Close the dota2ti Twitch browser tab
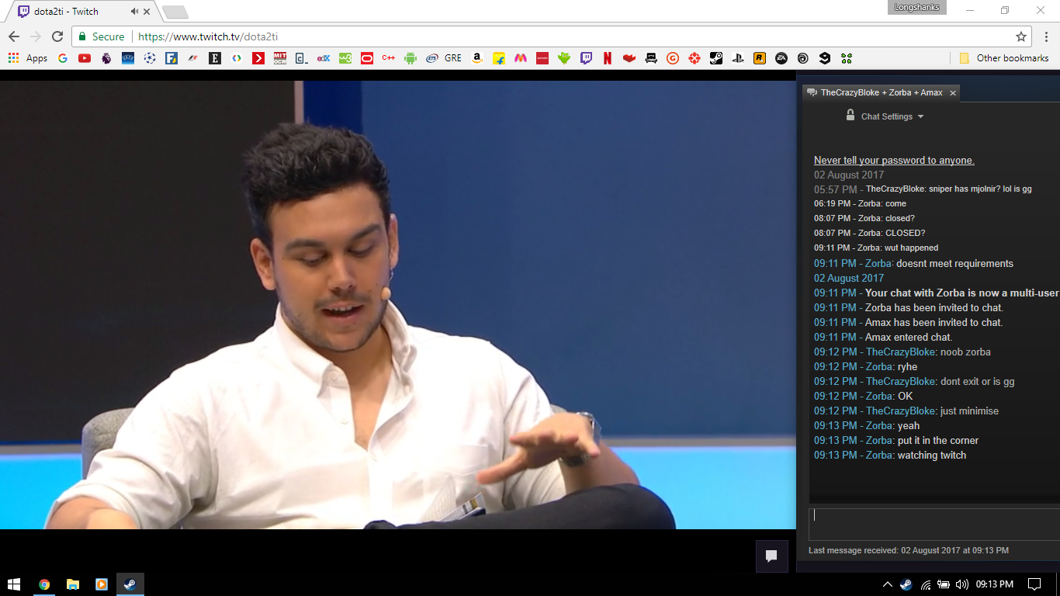Image resolution: width=1060 pixels, height=596 pixels. 147,12
